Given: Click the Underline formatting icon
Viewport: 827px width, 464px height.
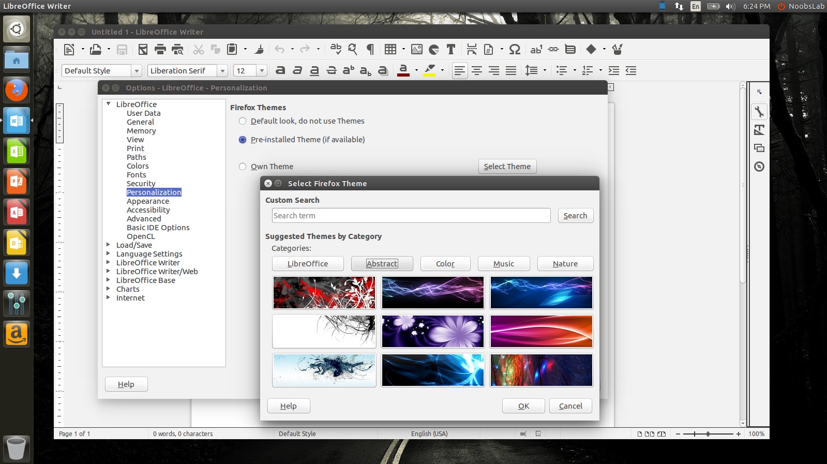Looking at the screenshot, I should (314, 71).
